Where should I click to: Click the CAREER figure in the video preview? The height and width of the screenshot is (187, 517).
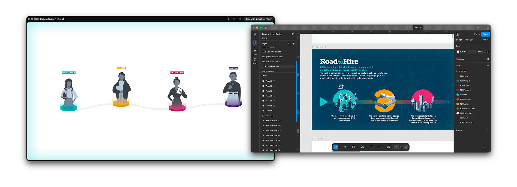(x=233, y=90)
